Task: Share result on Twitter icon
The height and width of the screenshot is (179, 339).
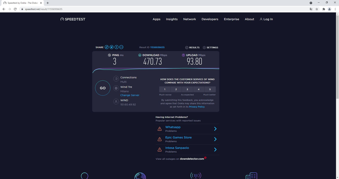Action: click(x=111, y=47)
